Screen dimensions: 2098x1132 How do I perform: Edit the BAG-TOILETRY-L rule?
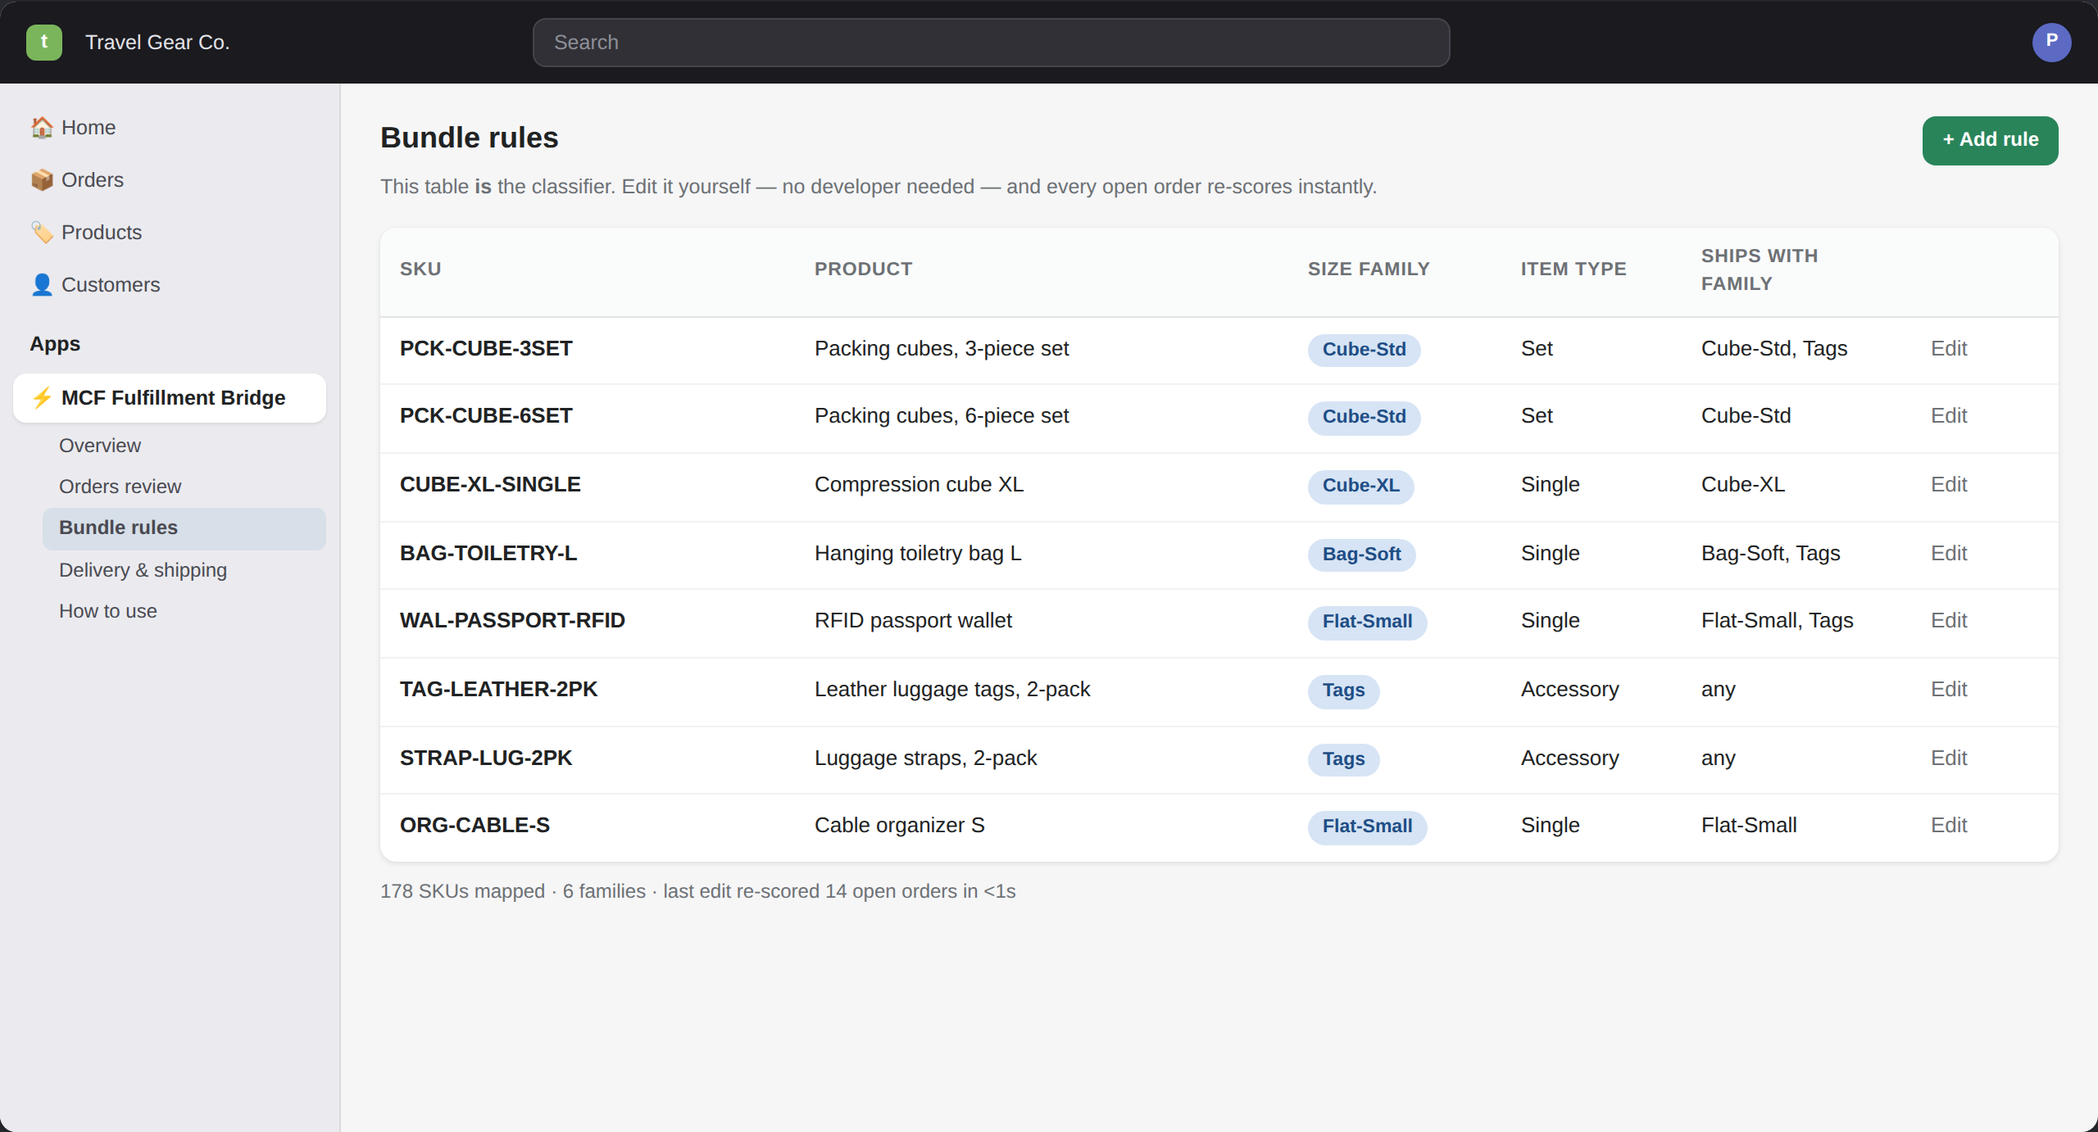[x=1948, y=554]
